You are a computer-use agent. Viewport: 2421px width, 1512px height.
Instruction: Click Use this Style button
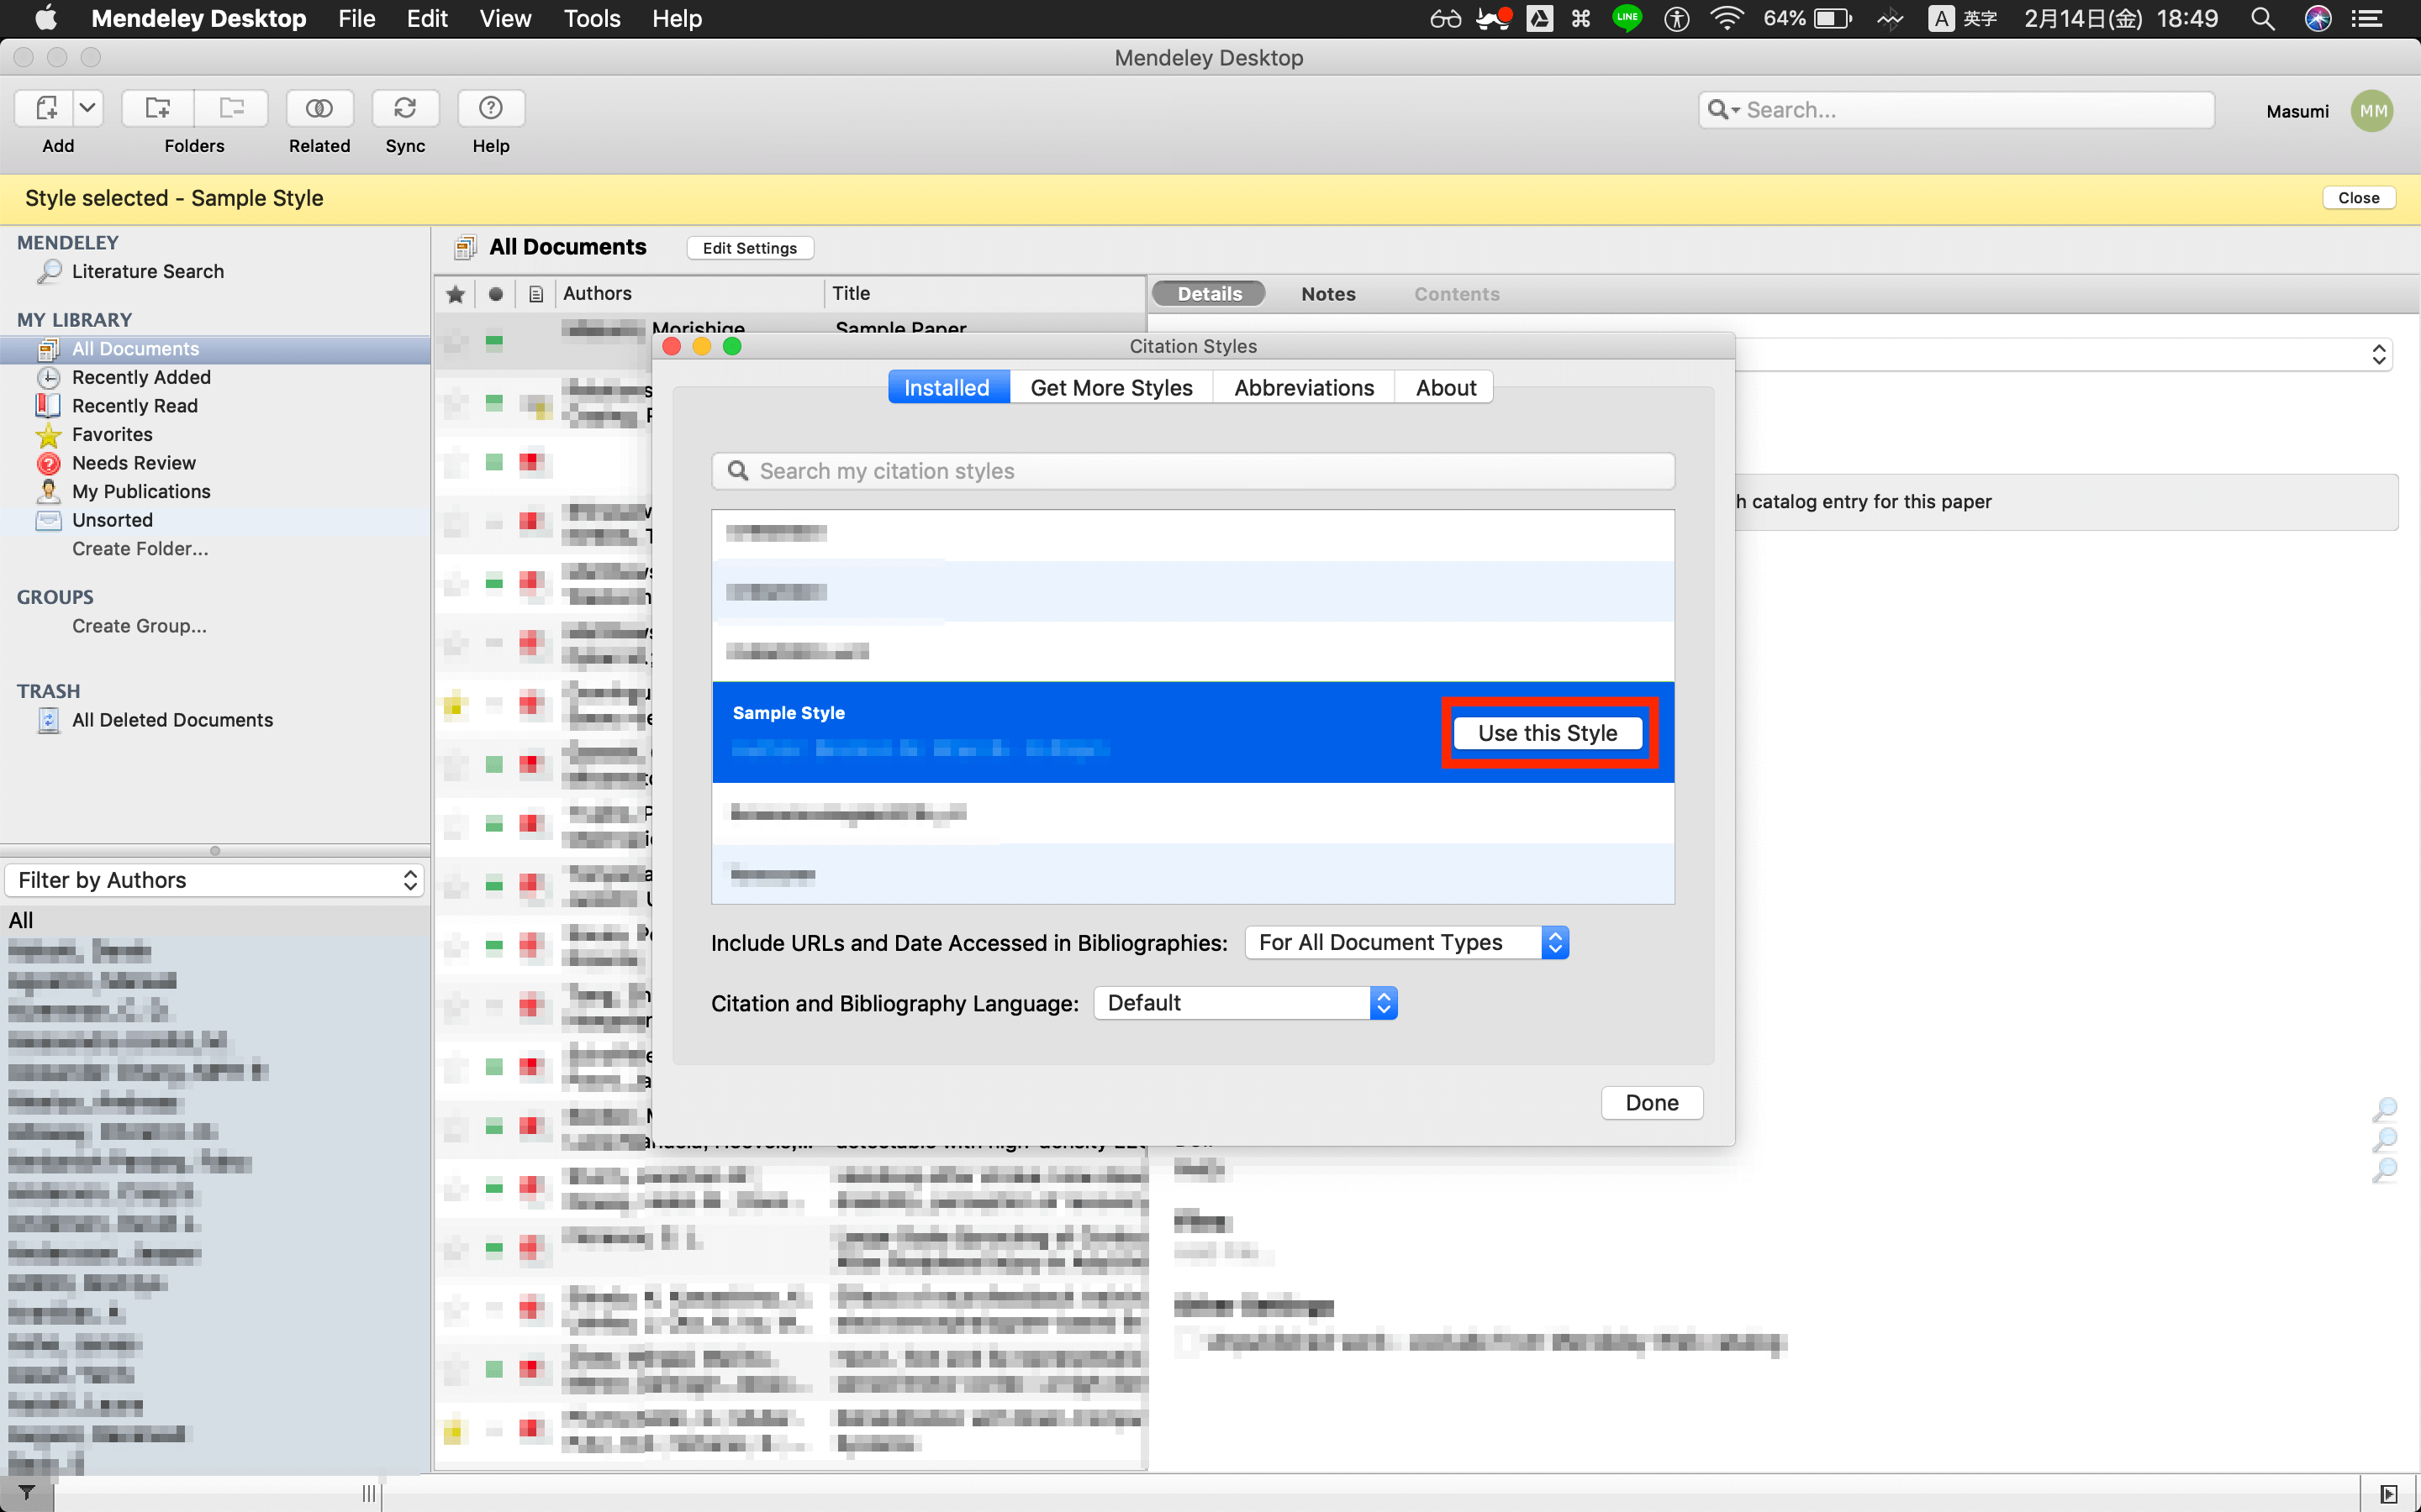(1548, 733)
